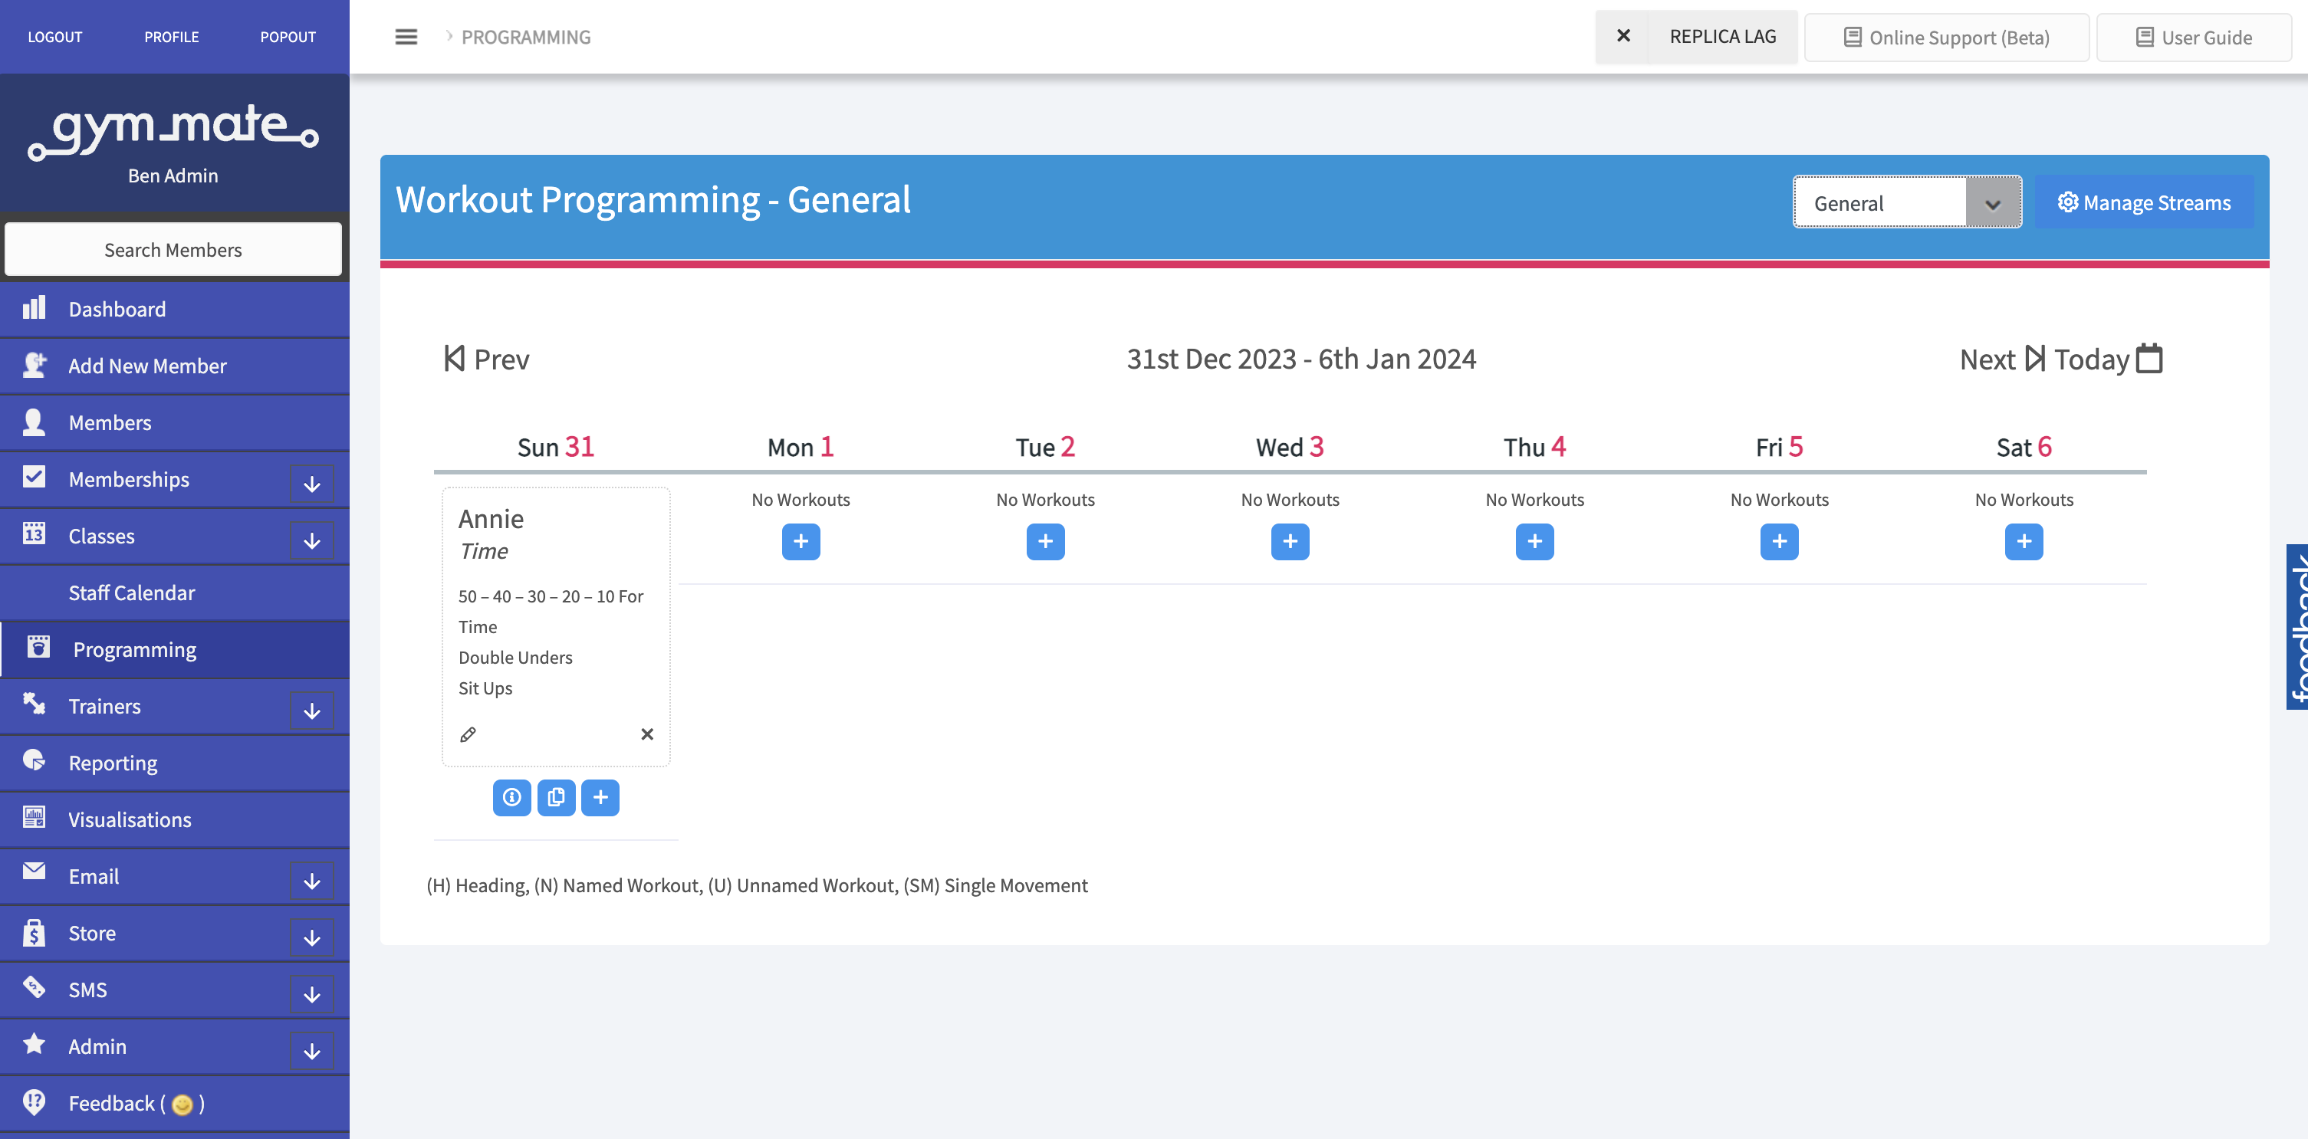
Task: Expand the Trainers submenu
Action: pyautogui.click(x=311, y=710)
